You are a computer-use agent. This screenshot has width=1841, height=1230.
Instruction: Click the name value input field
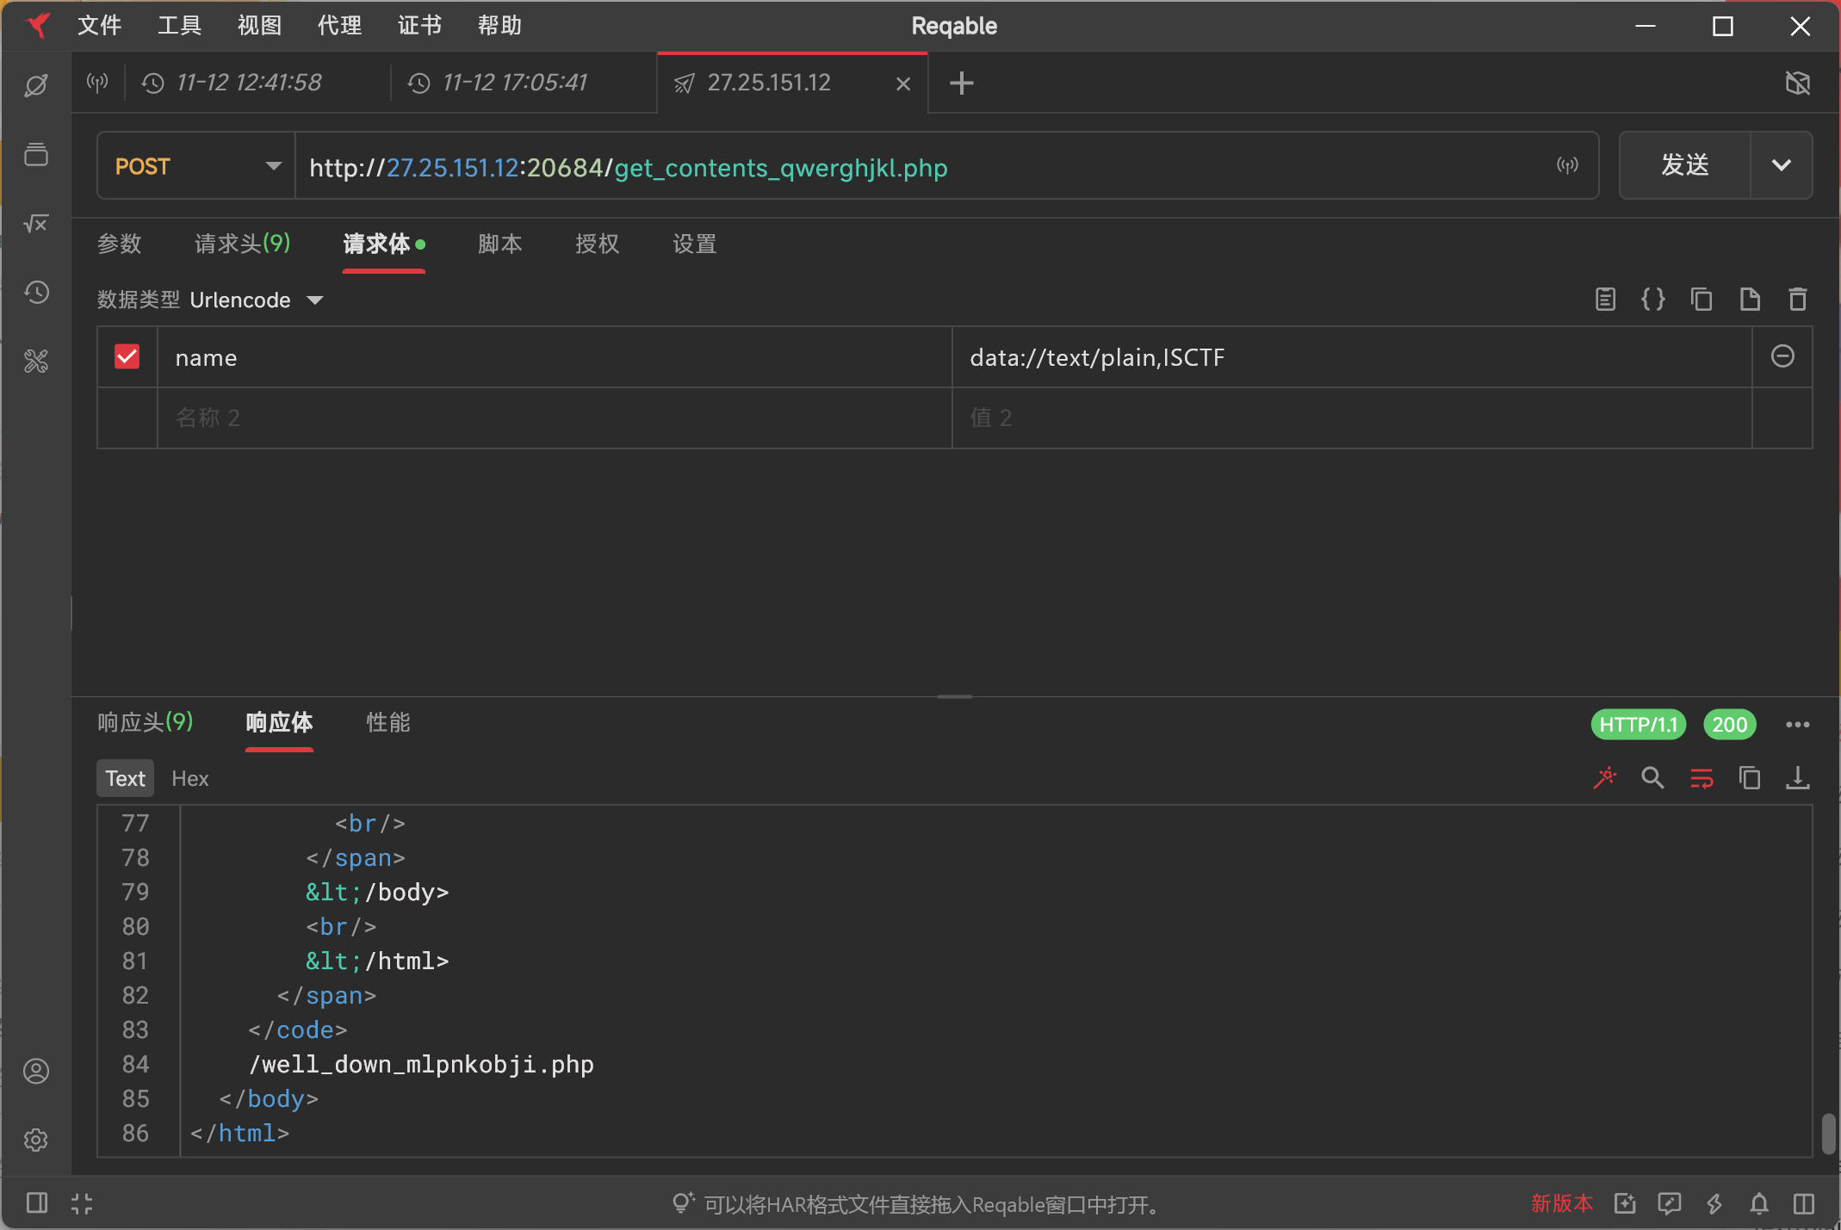click(x=1352, y=357)
